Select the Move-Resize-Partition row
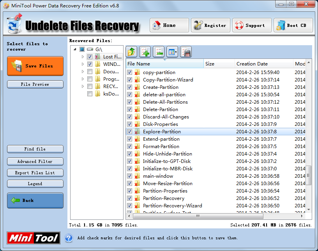Viewport: 318px width, 251px height. point(216,184)
